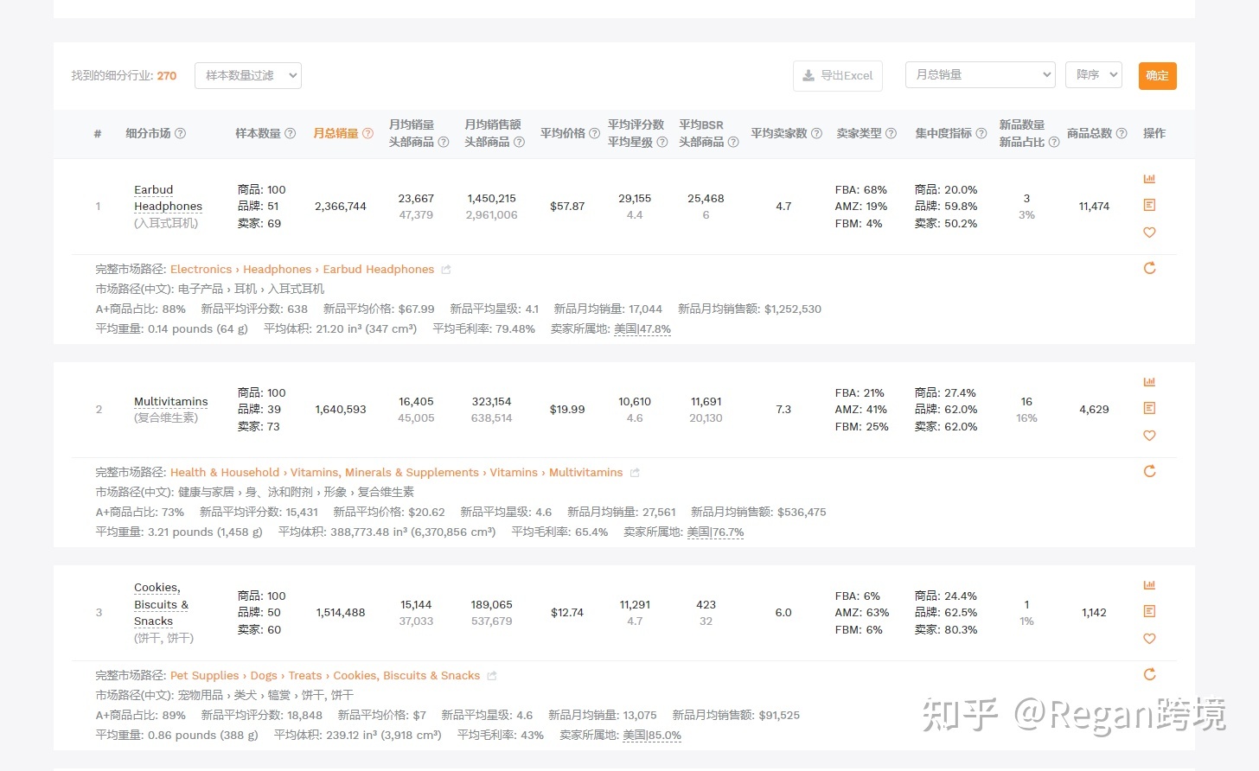Click help icon next to 细分市场 header
The height and width of the screenshot is (771, 1259).
181,133
